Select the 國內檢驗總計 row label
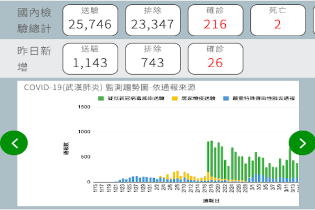The height and width of the screenshot is (210, 315). 35,20
